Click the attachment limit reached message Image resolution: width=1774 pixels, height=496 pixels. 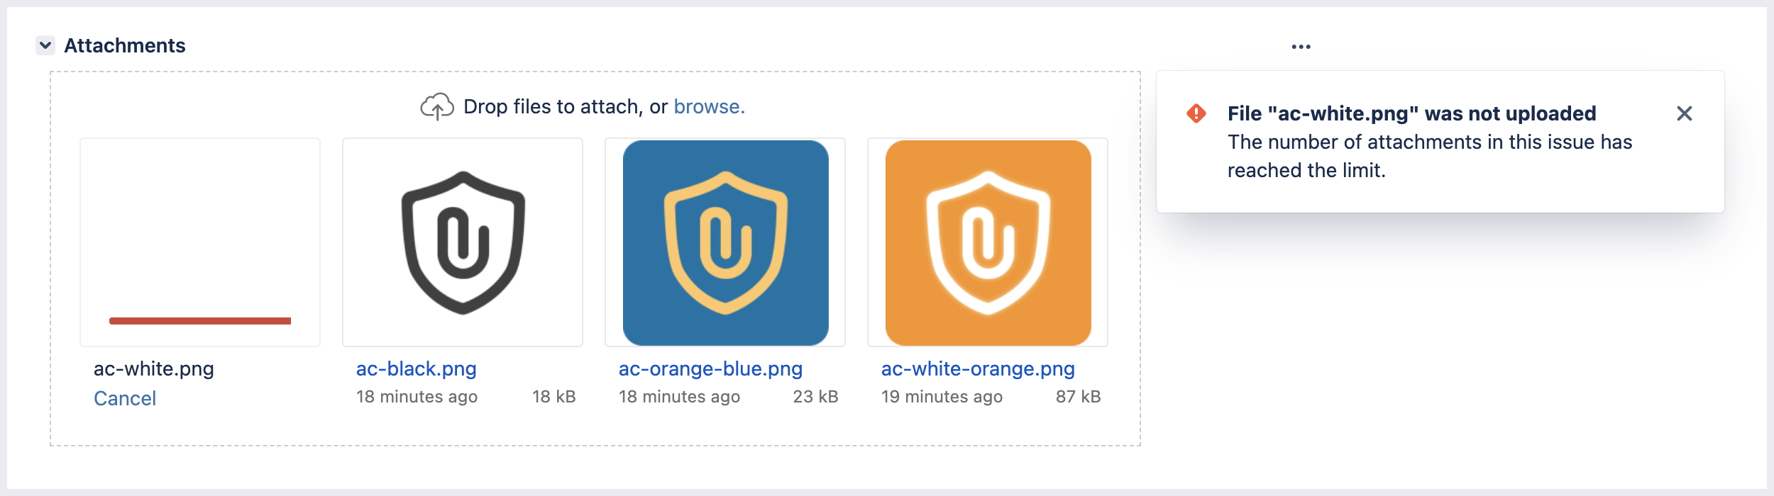coord(1429,156)
